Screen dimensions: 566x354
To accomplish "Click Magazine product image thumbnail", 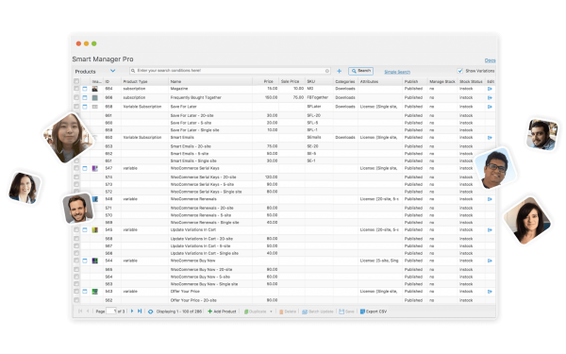I will 95,89.
